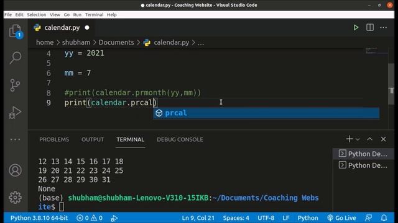Screen dimensions: 398x223
Task: Open the notifications bell icon
Action: tap(384, 218)
